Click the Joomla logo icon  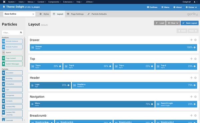coord(4,2)
